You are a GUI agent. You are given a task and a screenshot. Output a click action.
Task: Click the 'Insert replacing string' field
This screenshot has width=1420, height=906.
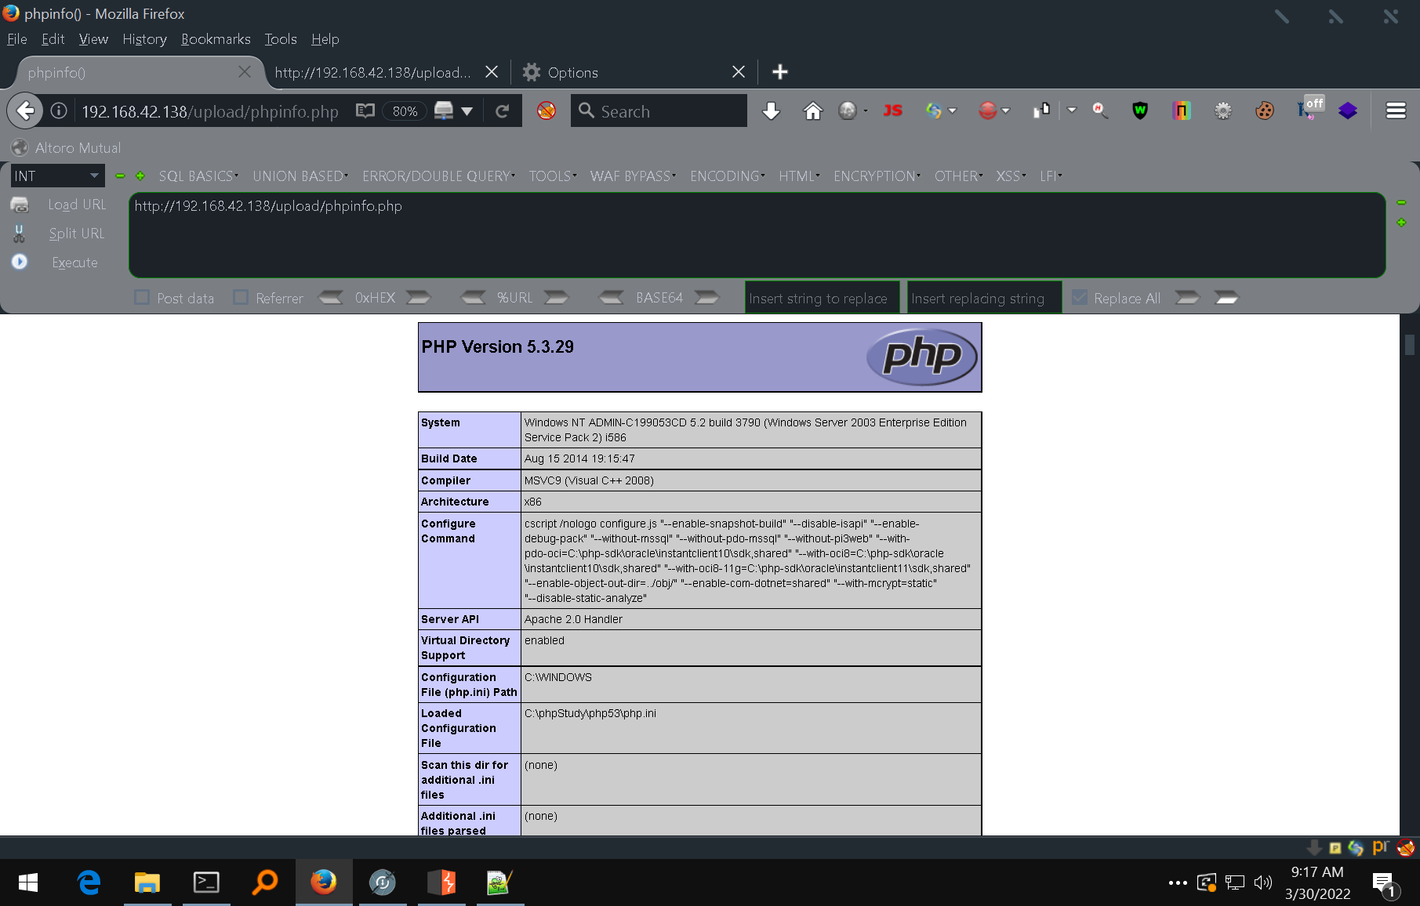tap(984, 298)
